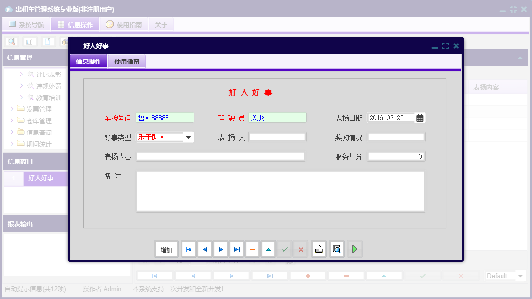Image resolution: width=532 pixels, height=299 pixels.
Task: Edit the record using the triangle icon
Action: click(x=269, y=249)
